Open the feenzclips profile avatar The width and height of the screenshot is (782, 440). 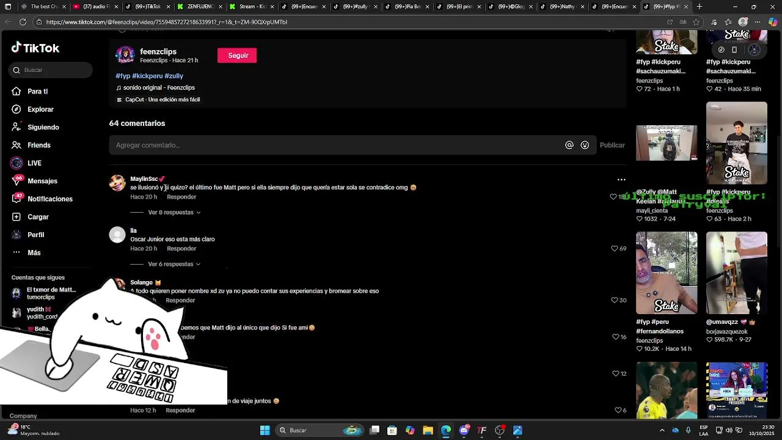click(125, 55)
